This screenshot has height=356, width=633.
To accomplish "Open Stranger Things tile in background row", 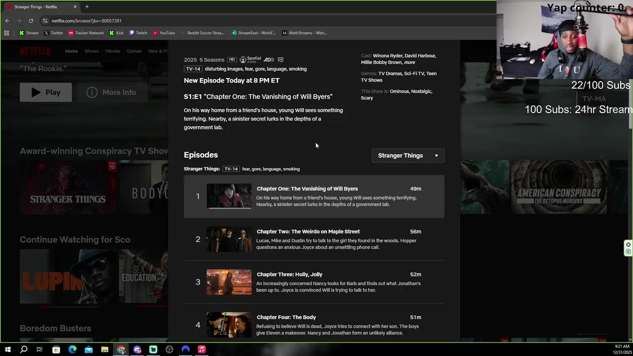I will point(68,187).
